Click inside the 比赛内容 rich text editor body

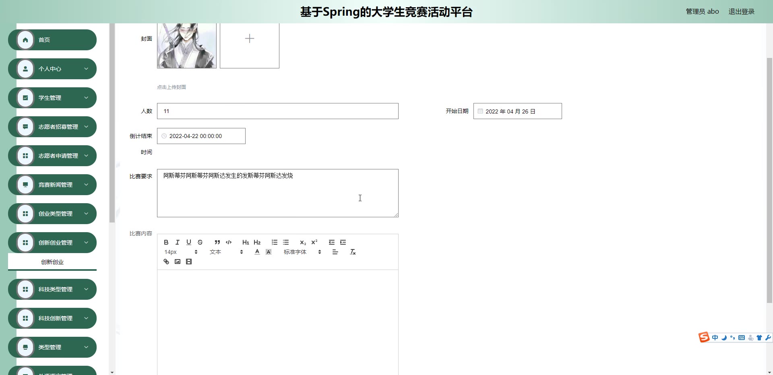point(278,322)
